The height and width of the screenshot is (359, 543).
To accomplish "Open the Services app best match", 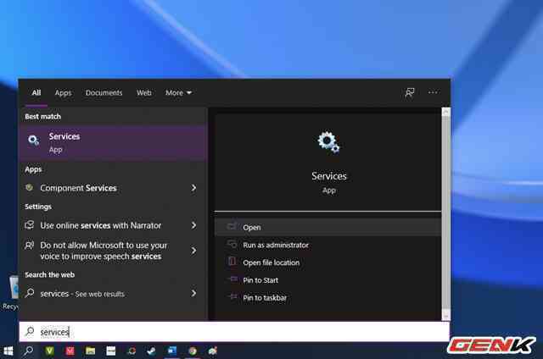I will 114,143.
